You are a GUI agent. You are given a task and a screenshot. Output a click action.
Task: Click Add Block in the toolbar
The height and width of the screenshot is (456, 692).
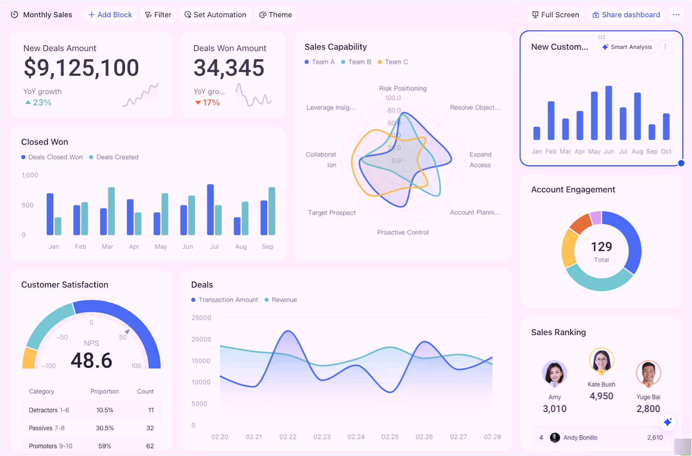coord(110,14)
